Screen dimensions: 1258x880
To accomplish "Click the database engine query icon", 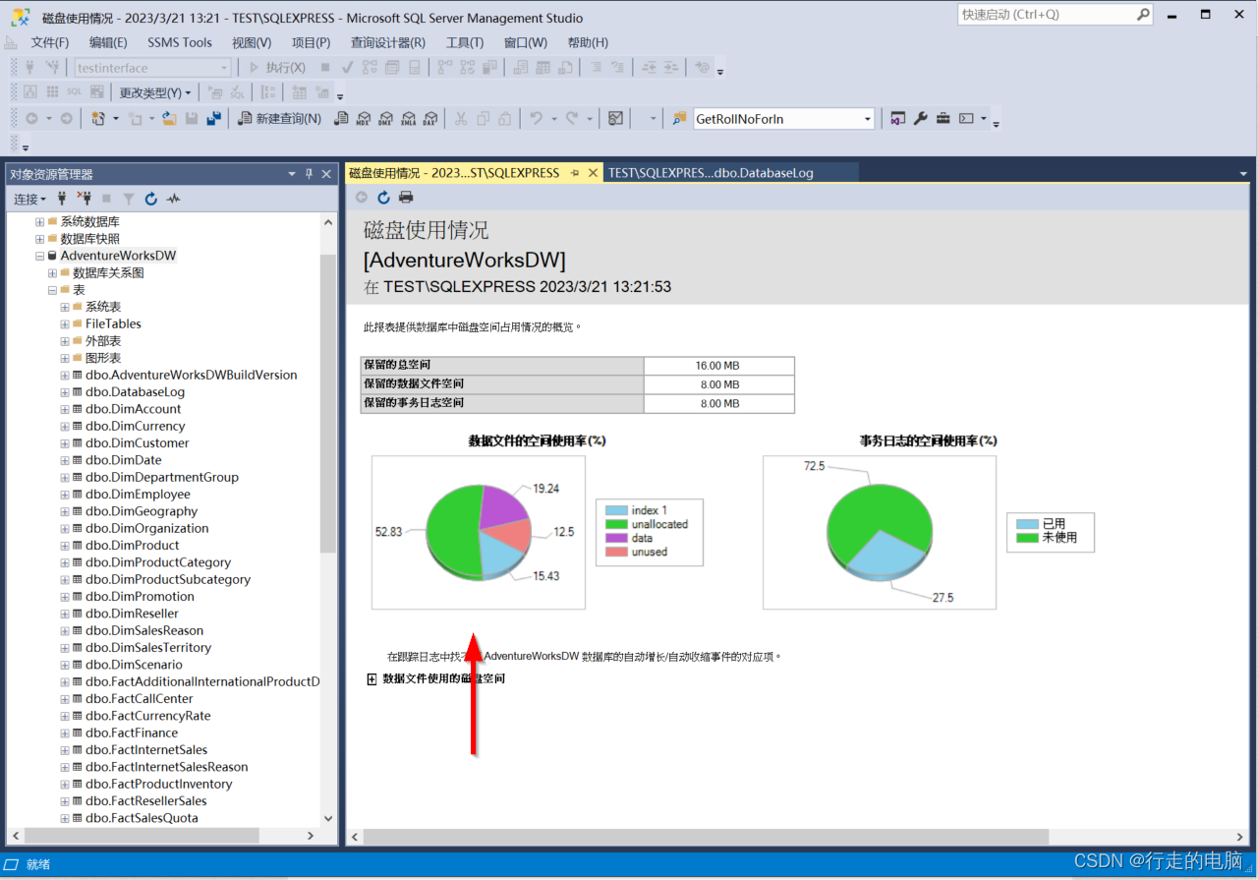I will tap(341, 119).
